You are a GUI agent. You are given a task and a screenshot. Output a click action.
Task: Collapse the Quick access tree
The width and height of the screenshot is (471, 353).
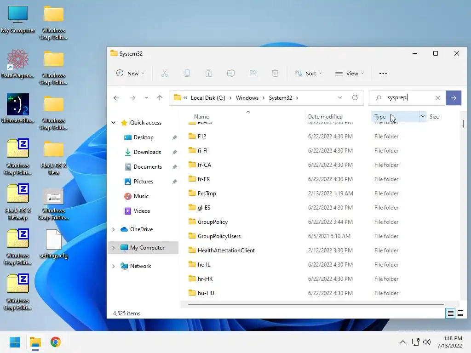(x=114, y=122)
